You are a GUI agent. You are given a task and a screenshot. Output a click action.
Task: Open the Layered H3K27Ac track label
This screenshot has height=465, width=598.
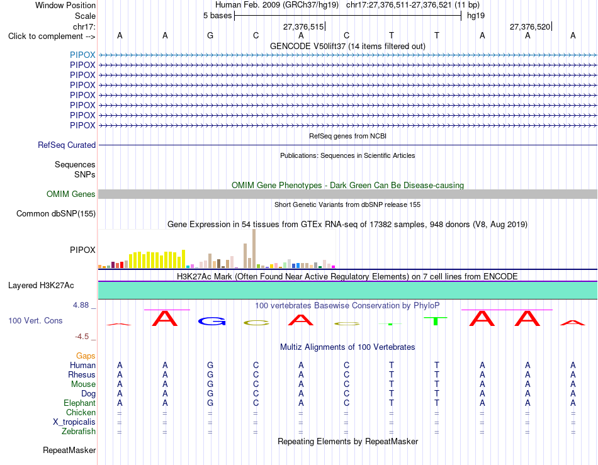pos(41,286)
